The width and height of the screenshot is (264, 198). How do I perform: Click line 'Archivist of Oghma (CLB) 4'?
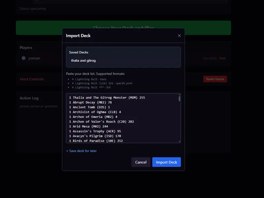(95, 112)
